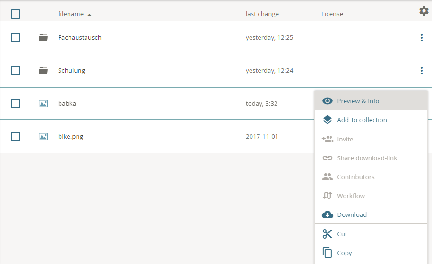Click the cloud Download icon
Screen dimensions: 432x264
(x=328, y=214)
